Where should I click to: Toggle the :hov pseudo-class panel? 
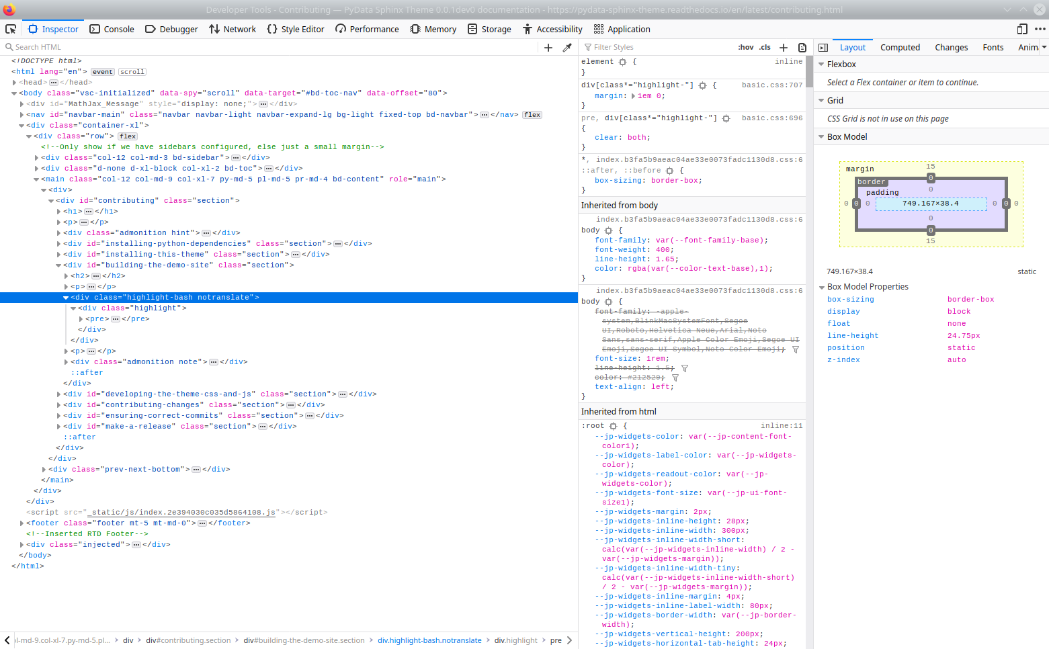[745, 47]
